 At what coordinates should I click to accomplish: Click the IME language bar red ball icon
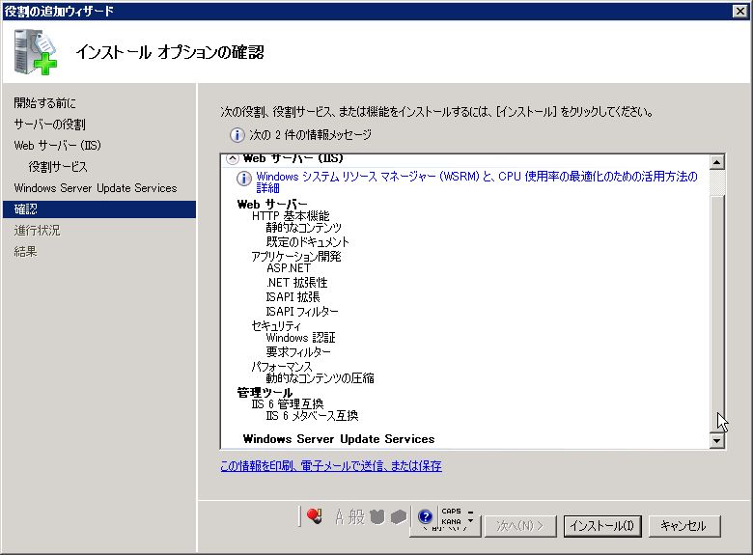314,516
